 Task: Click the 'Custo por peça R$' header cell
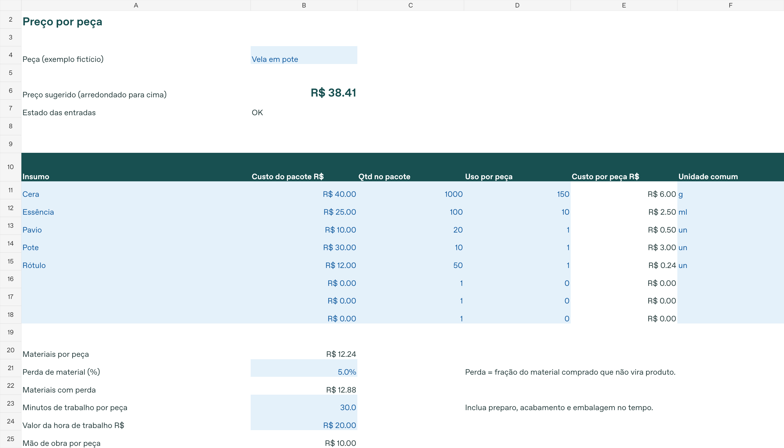click(624, 167)
